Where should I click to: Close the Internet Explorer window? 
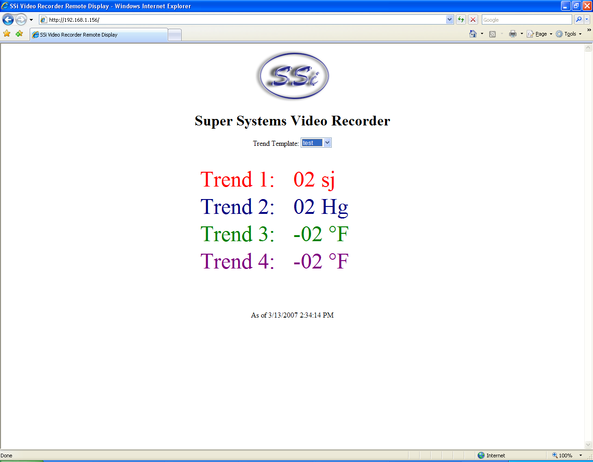pyautogui.click(x=587, y=6)
